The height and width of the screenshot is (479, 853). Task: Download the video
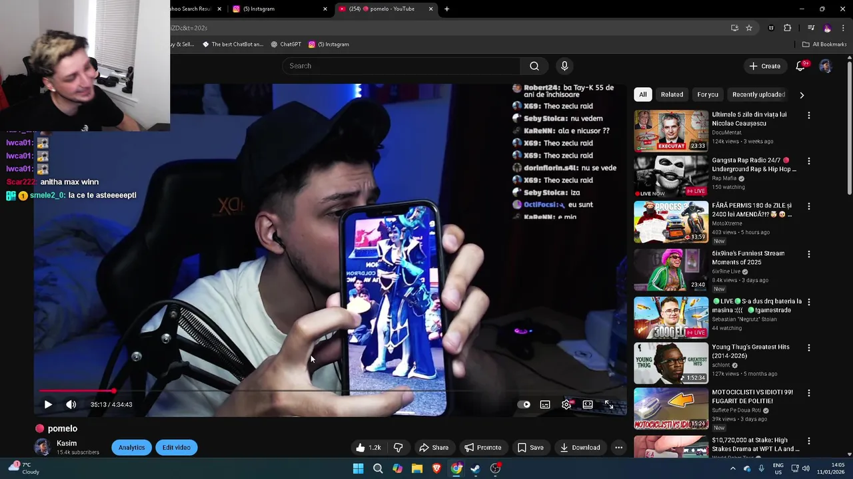[580, 448]
